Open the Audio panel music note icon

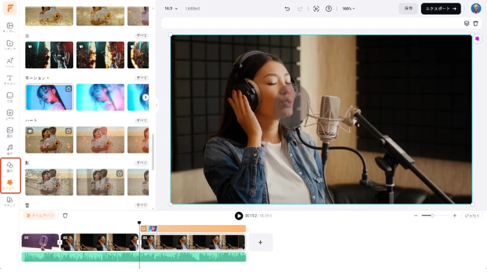pyautogui.click(x=10, y=149)
